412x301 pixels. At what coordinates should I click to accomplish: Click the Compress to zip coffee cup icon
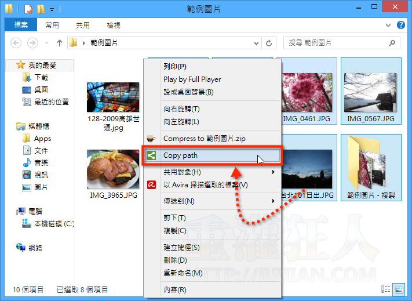(x=151, y=139)
